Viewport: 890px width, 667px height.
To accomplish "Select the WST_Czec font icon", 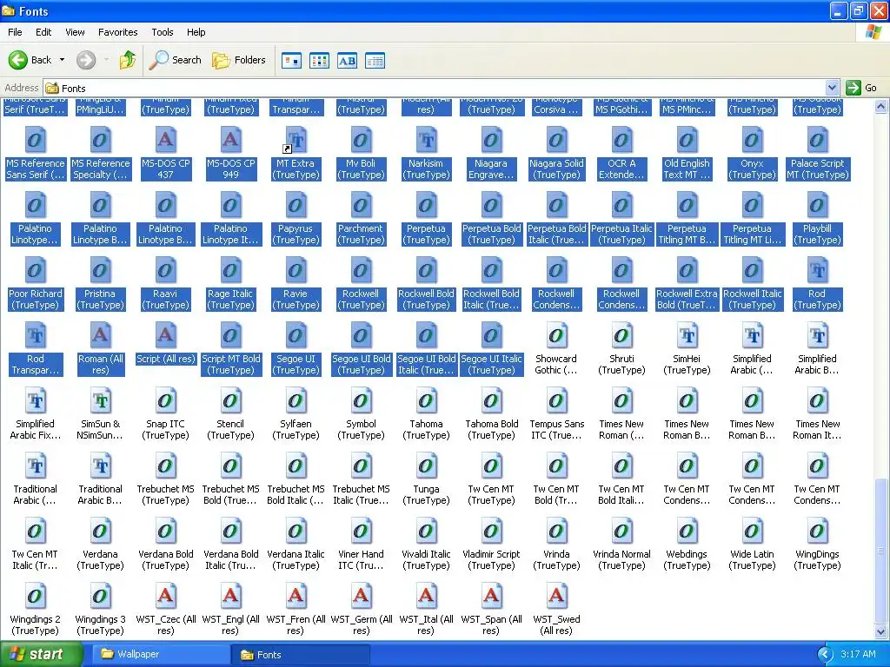I will [165, 597].
